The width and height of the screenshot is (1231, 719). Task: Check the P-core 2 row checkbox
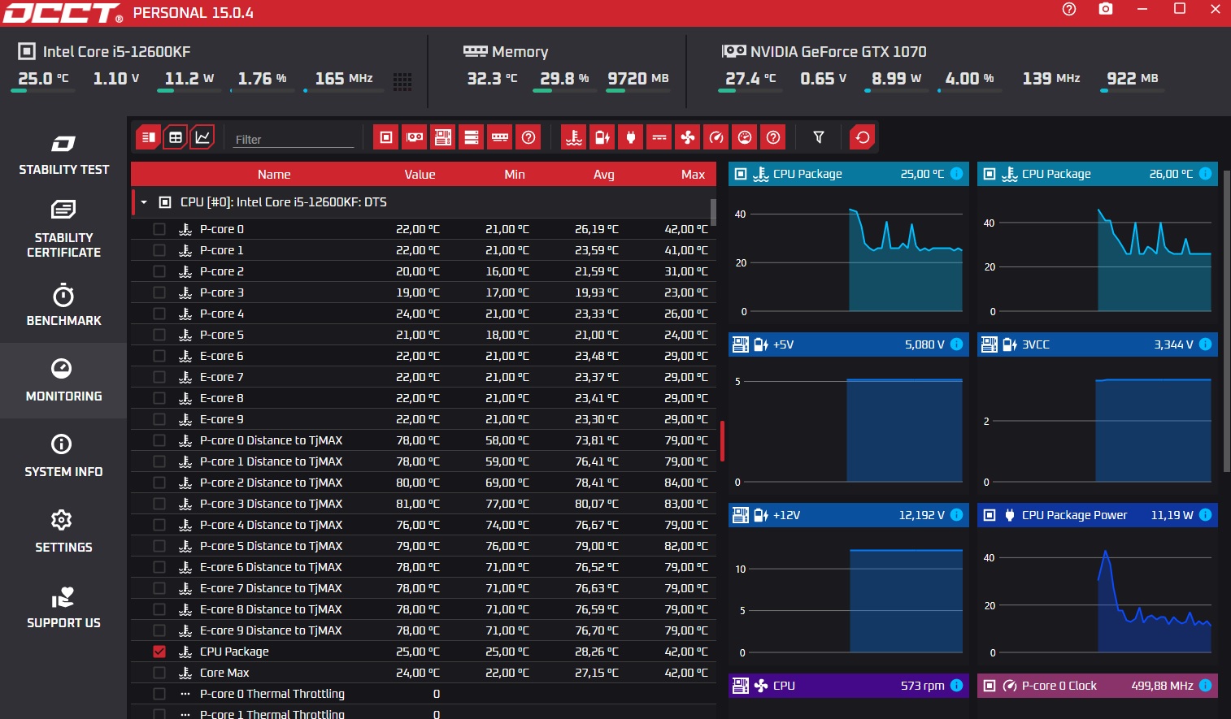pyautogui.click(x=159, y=271)
